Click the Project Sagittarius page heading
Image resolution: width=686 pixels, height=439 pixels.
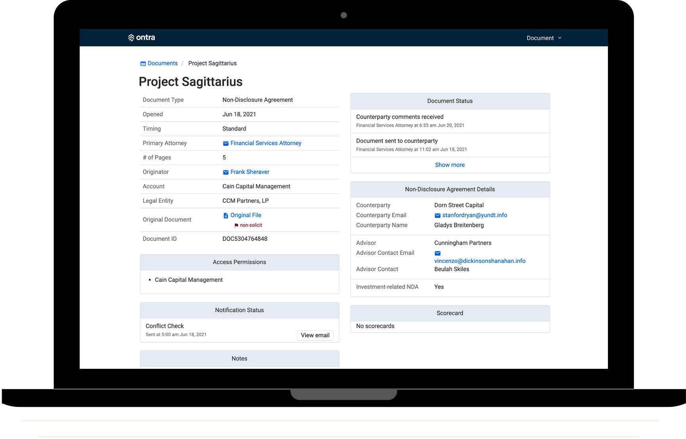coord(191,82)
